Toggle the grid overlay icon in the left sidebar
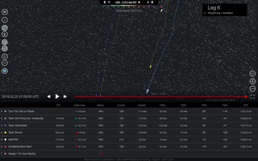Viewport: 258px width, 161px height. 5,56
